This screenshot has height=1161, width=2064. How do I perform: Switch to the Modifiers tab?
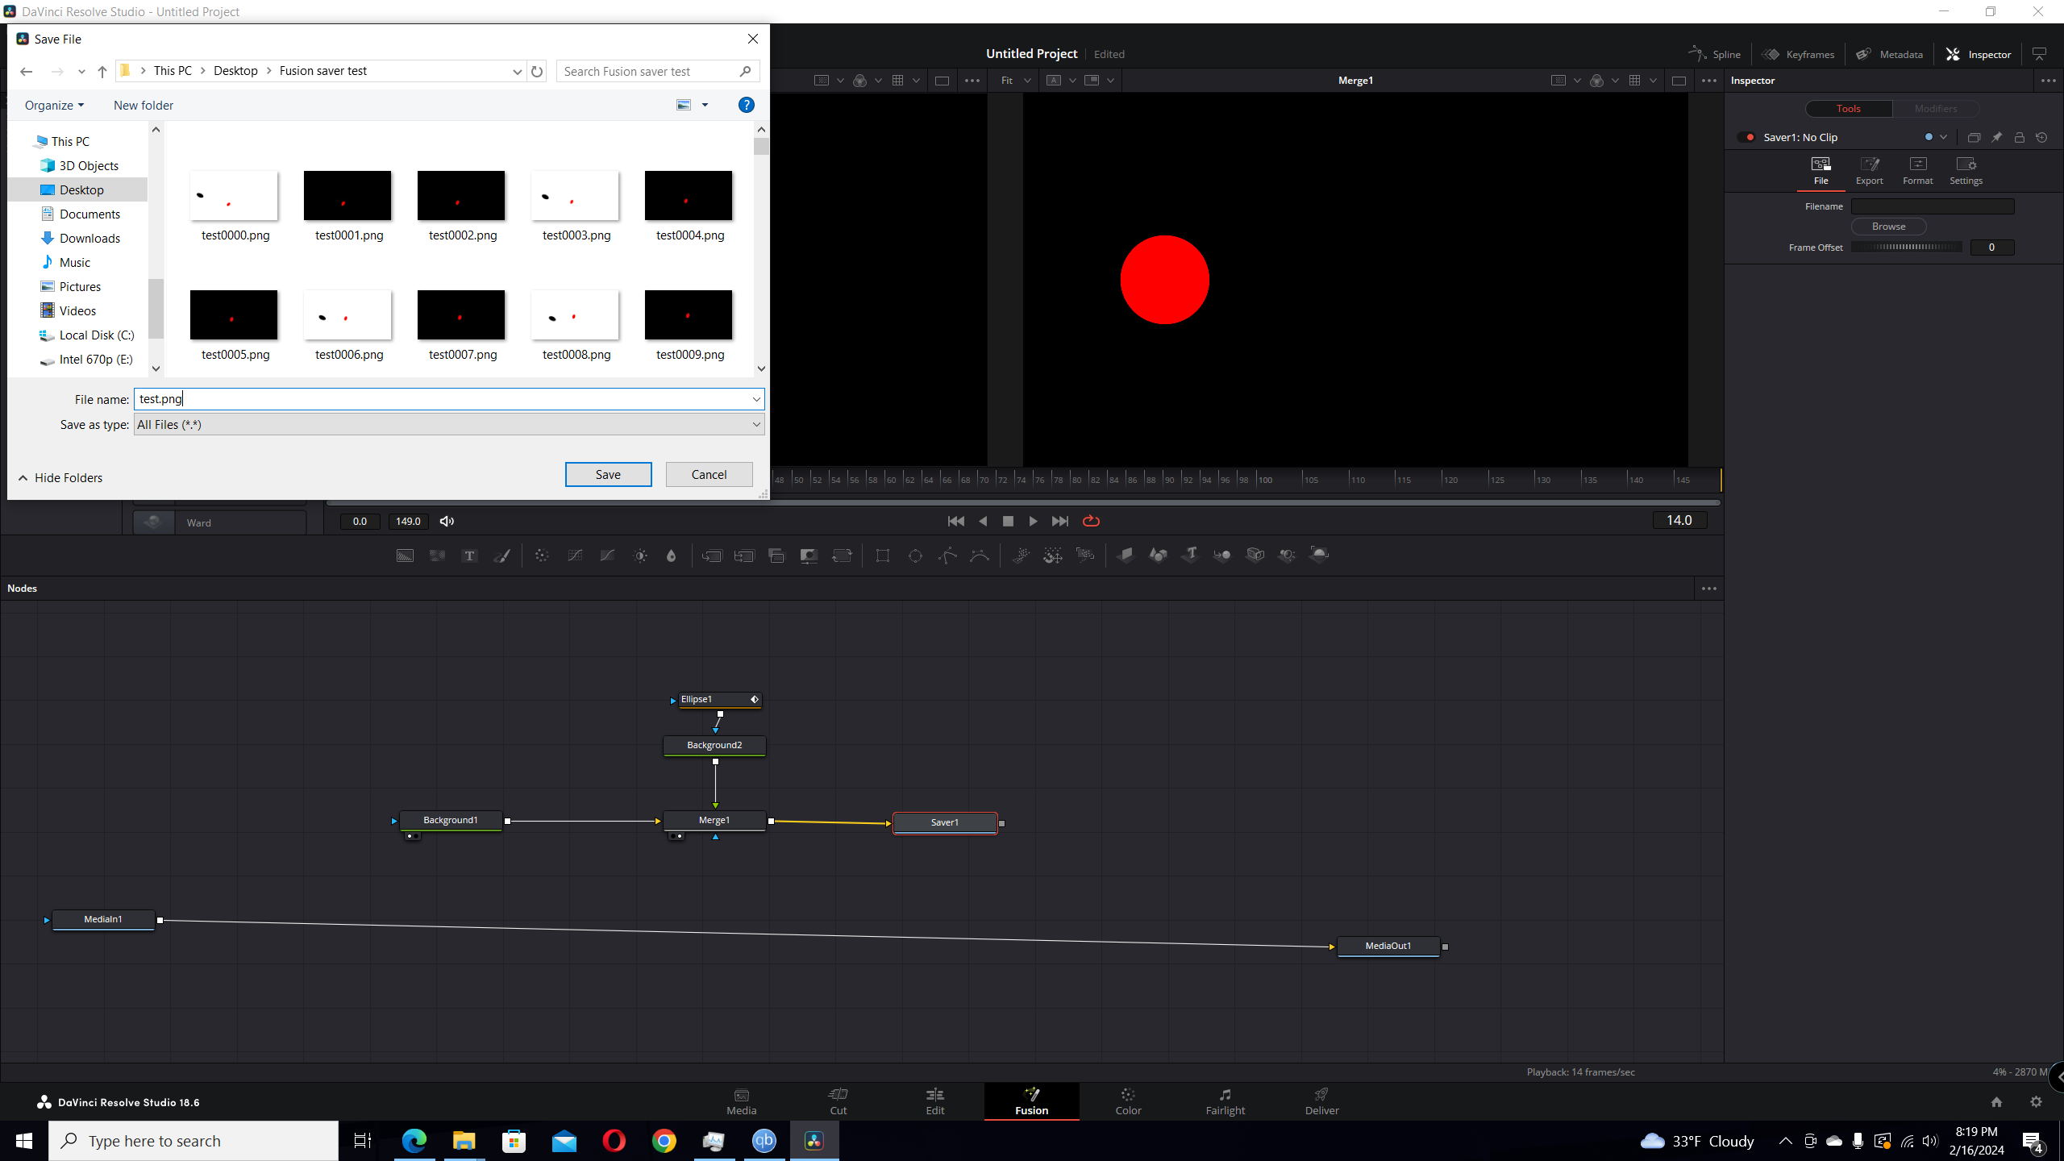pos(1935,109)
